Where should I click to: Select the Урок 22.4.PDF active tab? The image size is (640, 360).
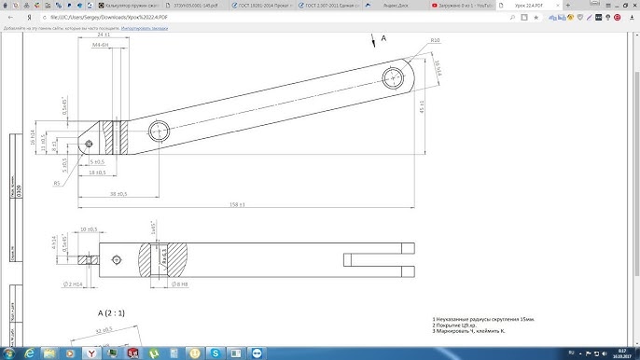coord(529,6)
